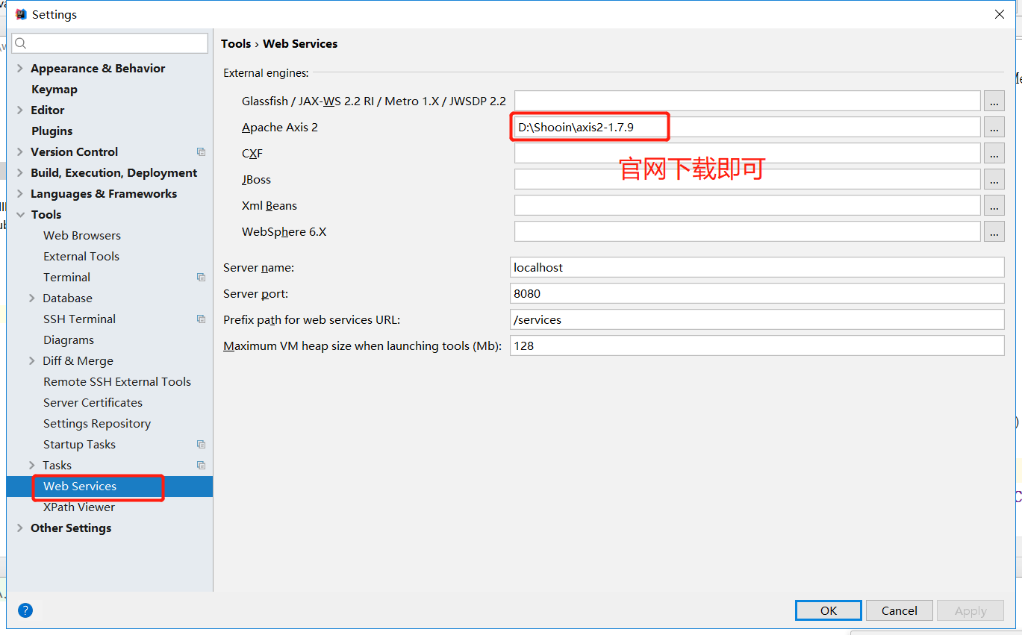1022x635 pixels.
Task: Click the help question mark icon
Action: (25, 610)
